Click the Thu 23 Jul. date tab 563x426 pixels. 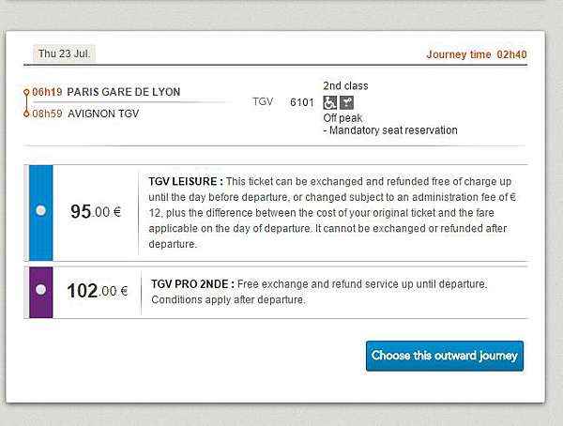(64, 53)
